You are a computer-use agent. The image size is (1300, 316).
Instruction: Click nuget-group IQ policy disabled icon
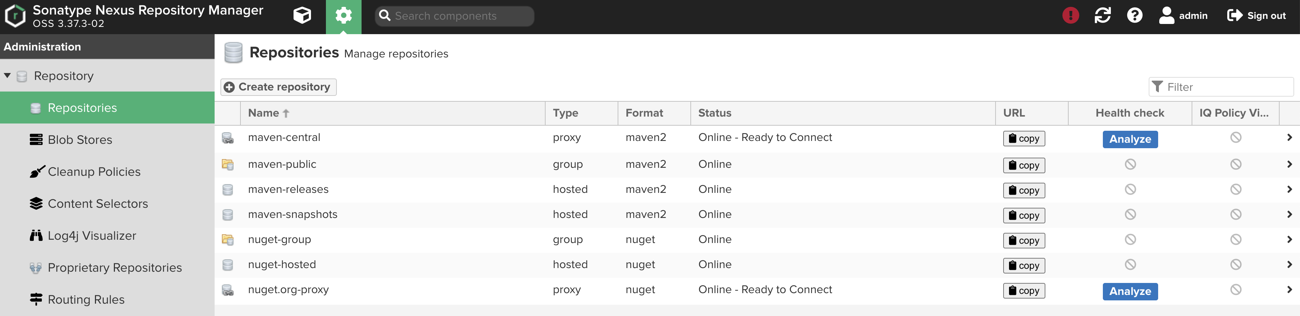pyautogui.click(x=1235, y=239)
